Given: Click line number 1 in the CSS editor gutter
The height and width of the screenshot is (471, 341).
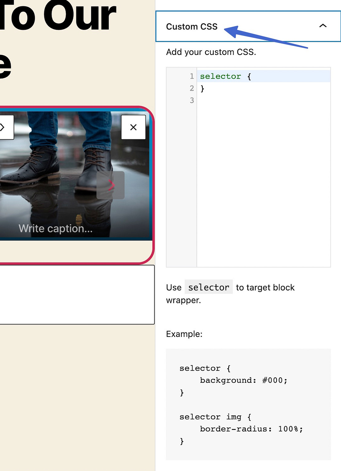Looking at the screenshot, I should point(191,76).
